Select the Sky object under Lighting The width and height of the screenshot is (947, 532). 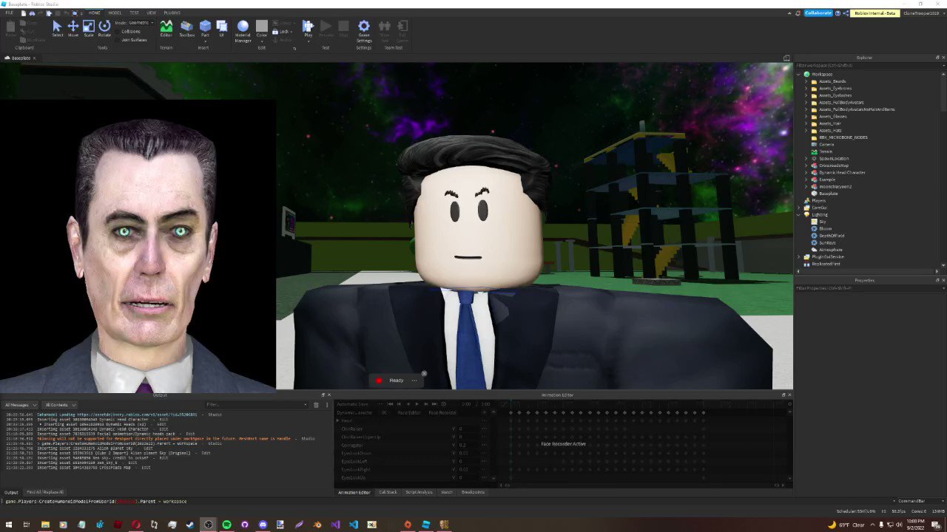[822, 222]
